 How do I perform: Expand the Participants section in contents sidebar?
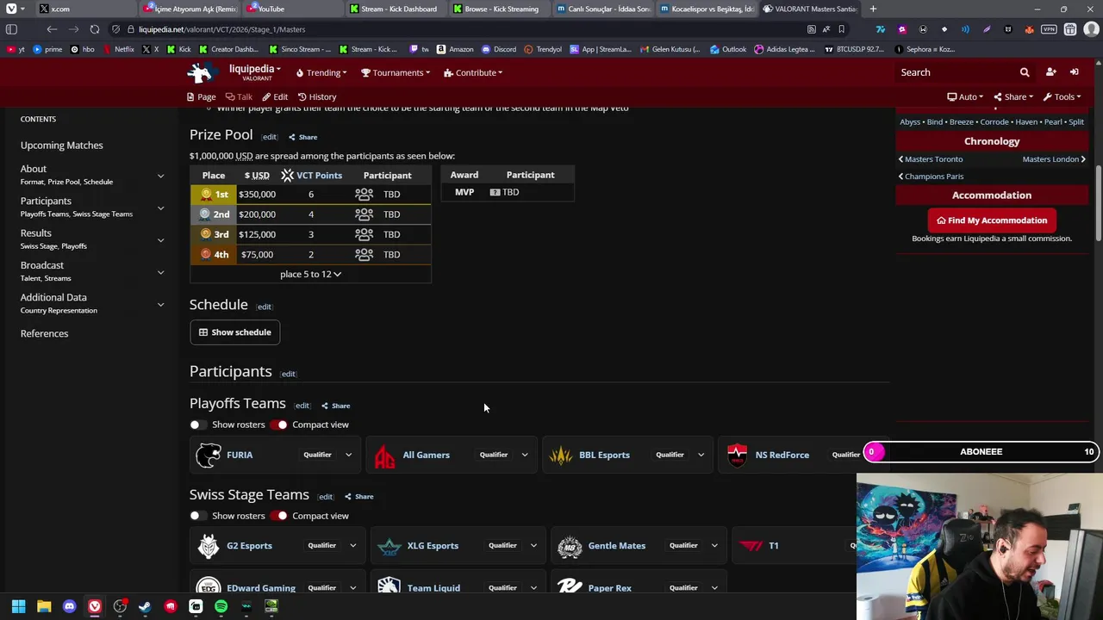click(160, 208)
